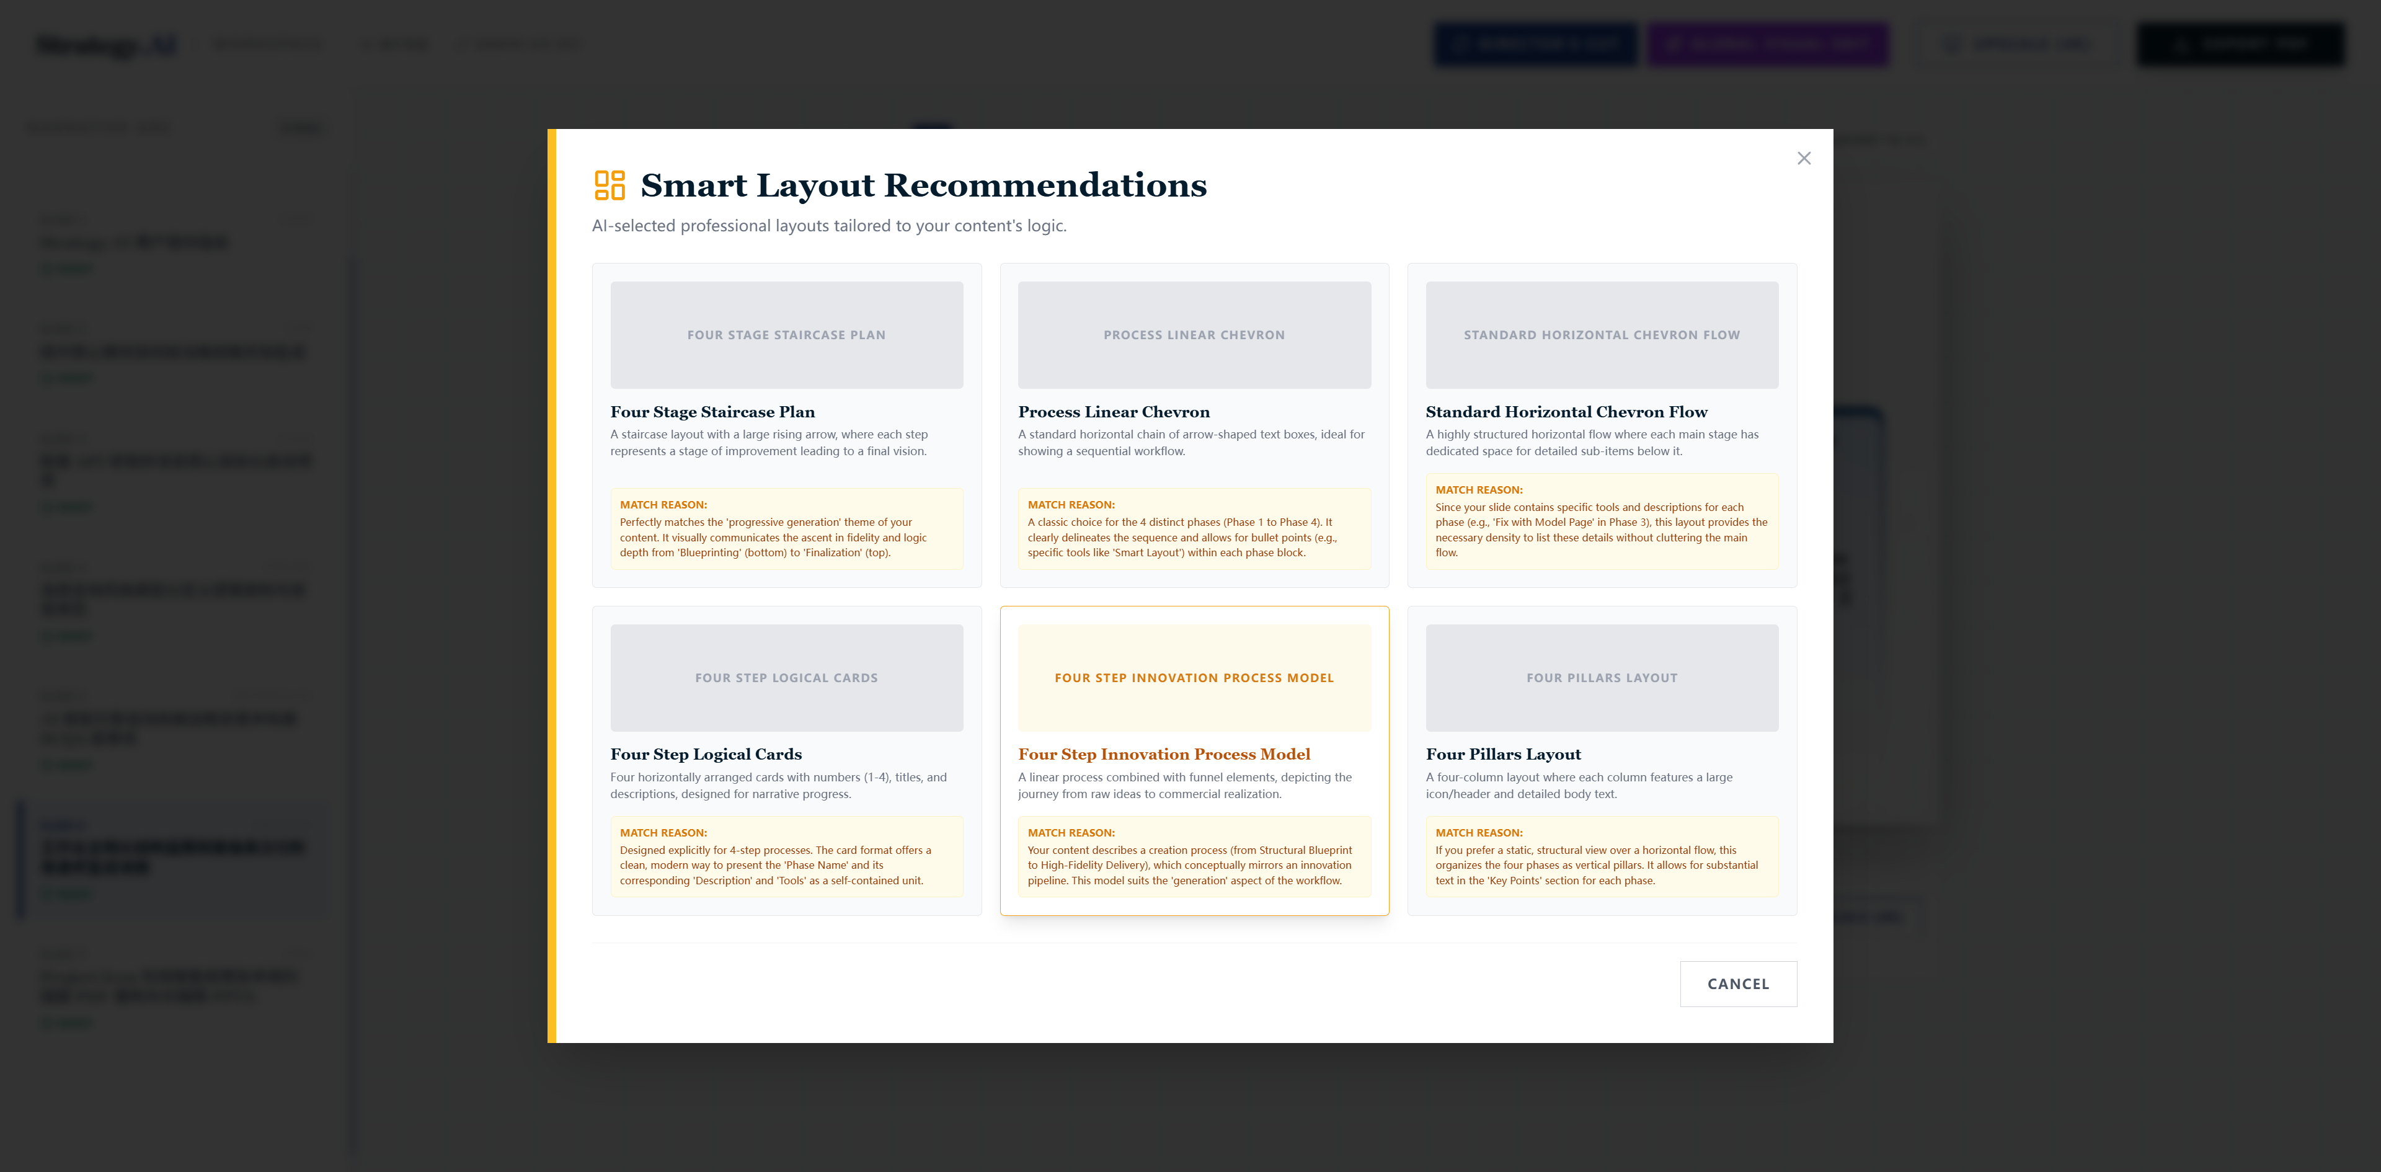
Task: Close the Smart Layout Recommendations dialog
Action: (x=1803, y=158)
